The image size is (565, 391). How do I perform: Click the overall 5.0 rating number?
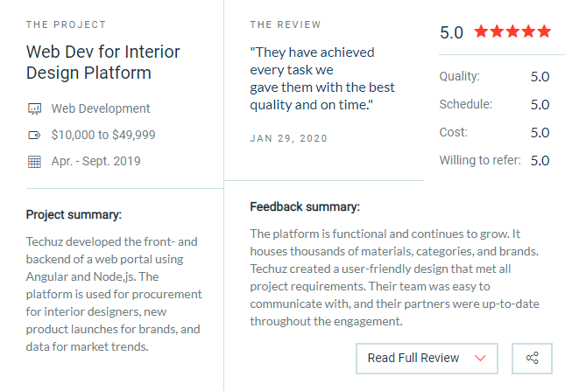451,32
